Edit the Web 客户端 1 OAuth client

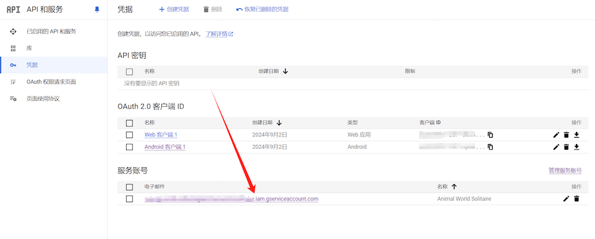[x=556, y=135]
